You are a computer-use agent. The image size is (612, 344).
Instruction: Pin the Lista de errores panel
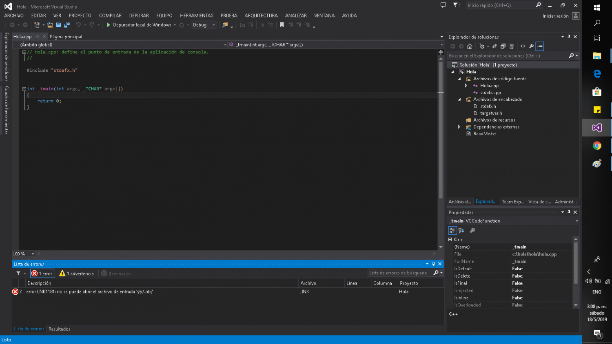tap(433, 264)
